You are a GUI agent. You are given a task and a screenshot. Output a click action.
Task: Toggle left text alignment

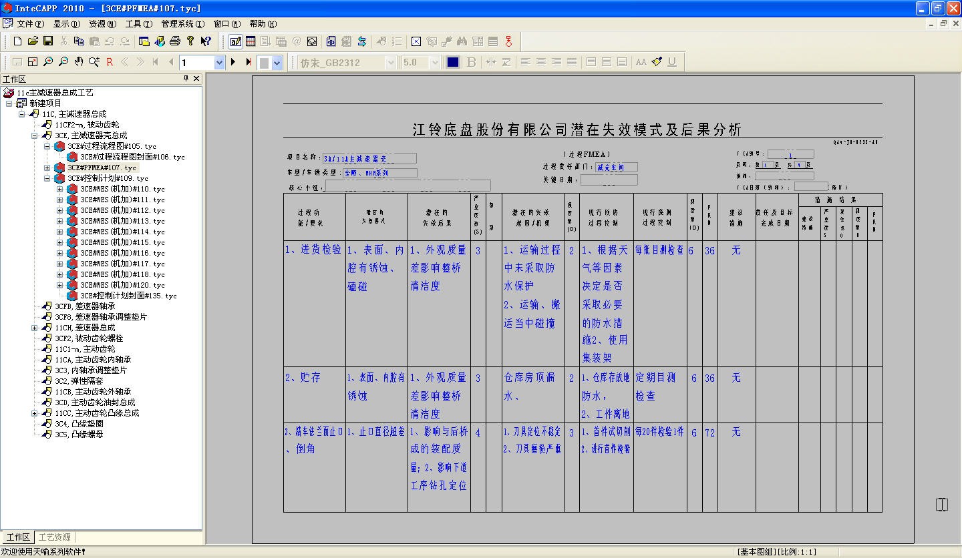click(x=526, y=62)
